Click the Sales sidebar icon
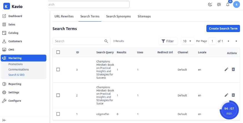This screenshot has height=123, width=243. click(4, 24)
